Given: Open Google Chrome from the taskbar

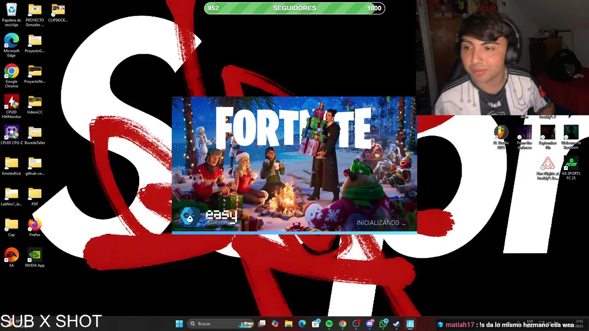Looking at the screenshot, I should click(343, 324).
